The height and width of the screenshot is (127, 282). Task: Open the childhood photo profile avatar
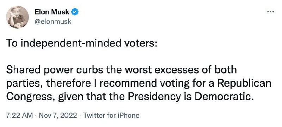(17, 17)
